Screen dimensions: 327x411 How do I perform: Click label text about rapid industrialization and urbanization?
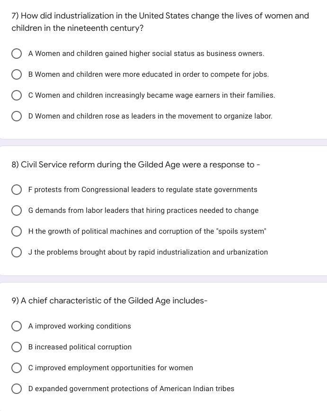[148, 252]
